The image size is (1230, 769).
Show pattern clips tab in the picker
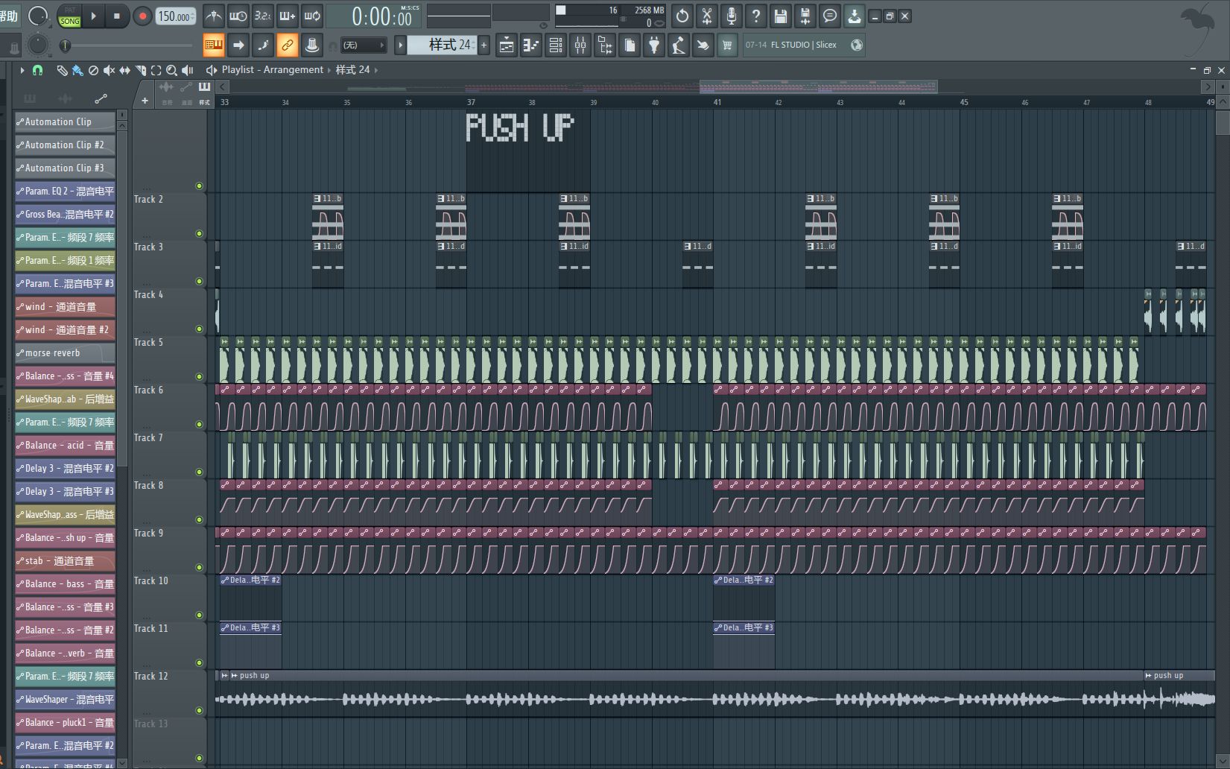tap(30, 98)
